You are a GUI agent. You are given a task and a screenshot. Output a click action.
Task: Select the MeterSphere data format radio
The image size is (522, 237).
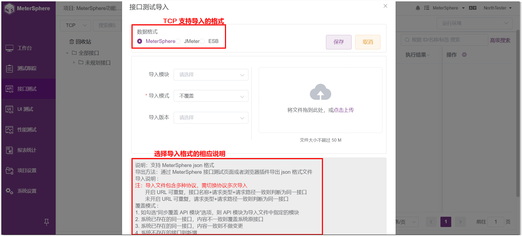tap(140, 41)
